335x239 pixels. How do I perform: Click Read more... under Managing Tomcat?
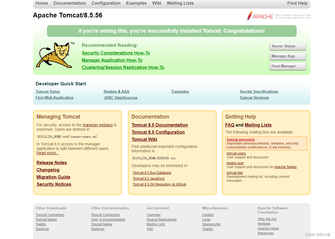point(48,153)
